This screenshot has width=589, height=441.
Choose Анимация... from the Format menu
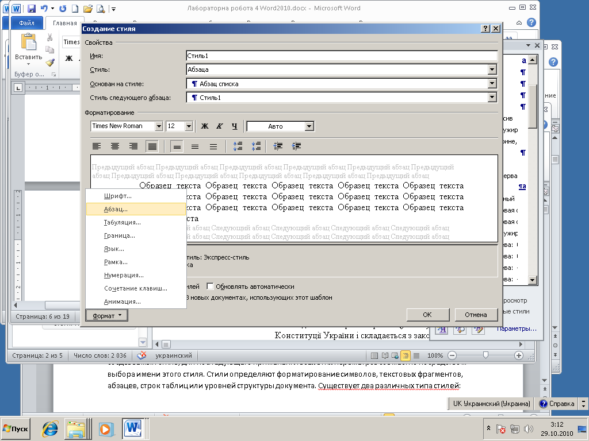(x=136, y=301)
